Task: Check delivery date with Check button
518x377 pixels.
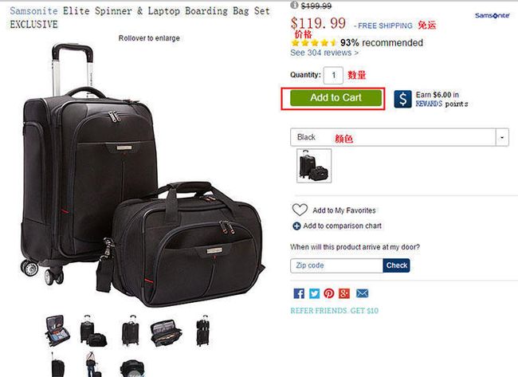Action: [396, 265]
